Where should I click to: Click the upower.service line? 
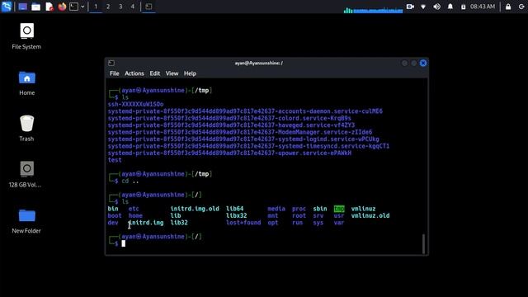(x=229, y=153)
